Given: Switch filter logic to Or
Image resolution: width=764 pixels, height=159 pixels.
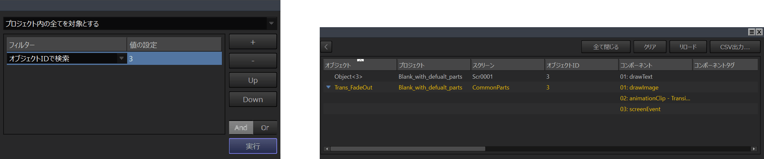Looking at the screenshot, I should pyautogui.click(x=265, y=128).
